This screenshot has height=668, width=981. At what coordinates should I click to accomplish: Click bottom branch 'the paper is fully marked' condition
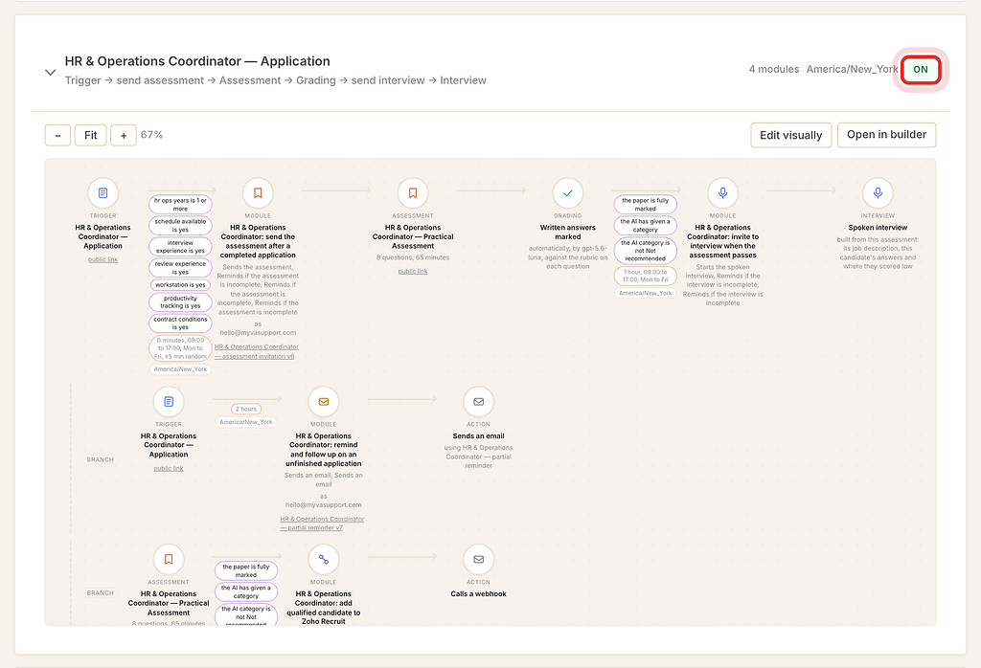pyautogui.click(x=246, y=570)
